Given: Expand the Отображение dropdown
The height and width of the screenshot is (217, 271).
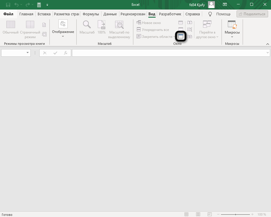Looking at the screenshot, I should point(63,29).
